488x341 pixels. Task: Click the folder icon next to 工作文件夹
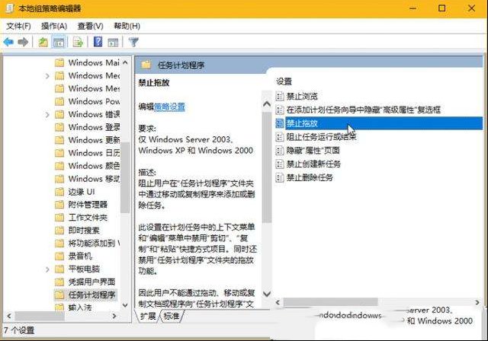tap(59, 218)
